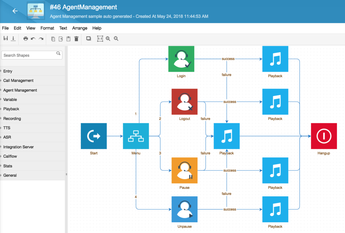Click the redo arrow icon
This screenshot has height=233, width=345.
pos(41,39)
